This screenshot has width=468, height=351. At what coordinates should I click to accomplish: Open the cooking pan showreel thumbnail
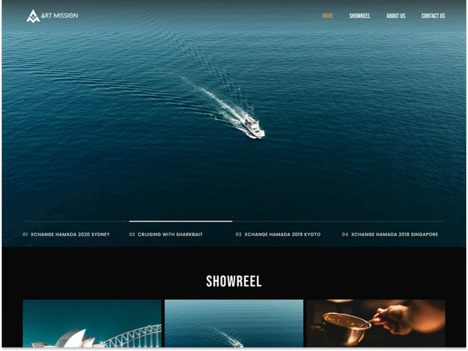click(375, 323)
